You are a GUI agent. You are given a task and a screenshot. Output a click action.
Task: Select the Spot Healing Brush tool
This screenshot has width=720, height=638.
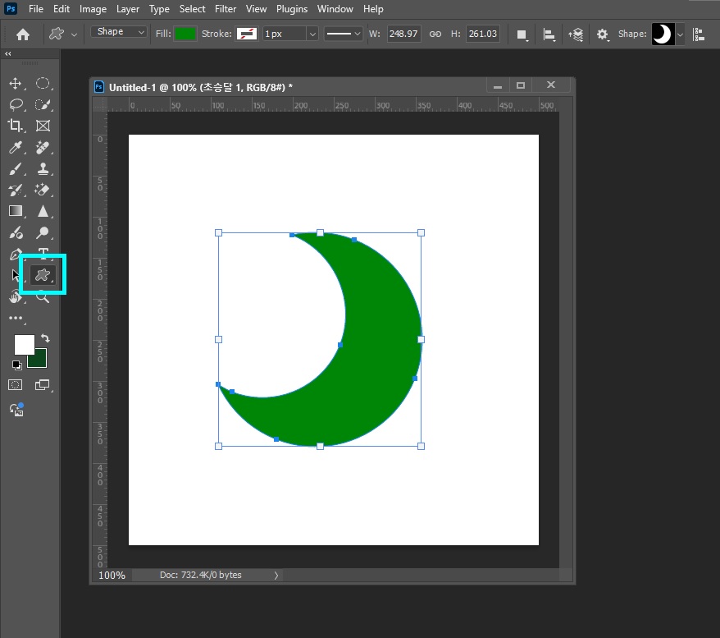tap(43, 147)
